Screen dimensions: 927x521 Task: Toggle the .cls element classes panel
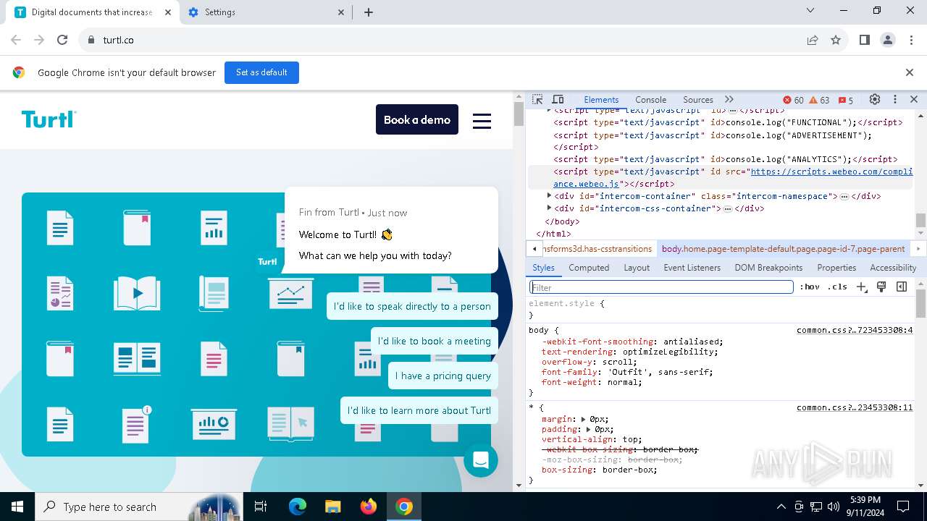[x=837, y=287]
